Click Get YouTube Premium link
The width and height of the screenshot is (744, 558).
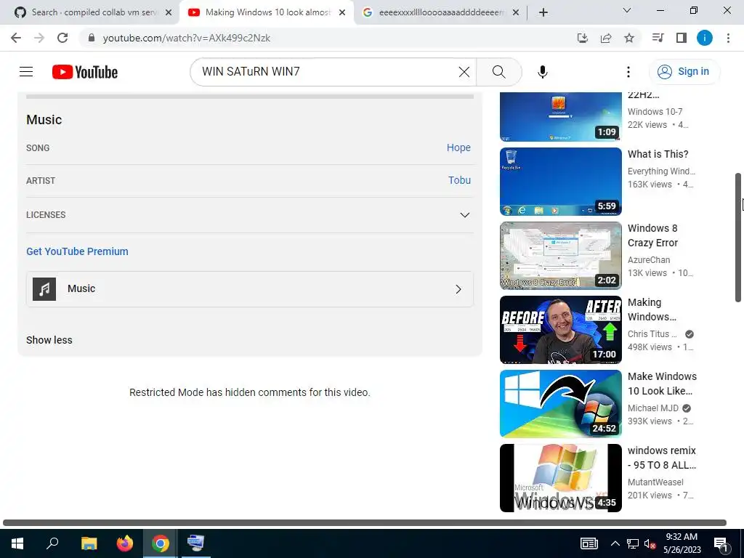point(77,251)
